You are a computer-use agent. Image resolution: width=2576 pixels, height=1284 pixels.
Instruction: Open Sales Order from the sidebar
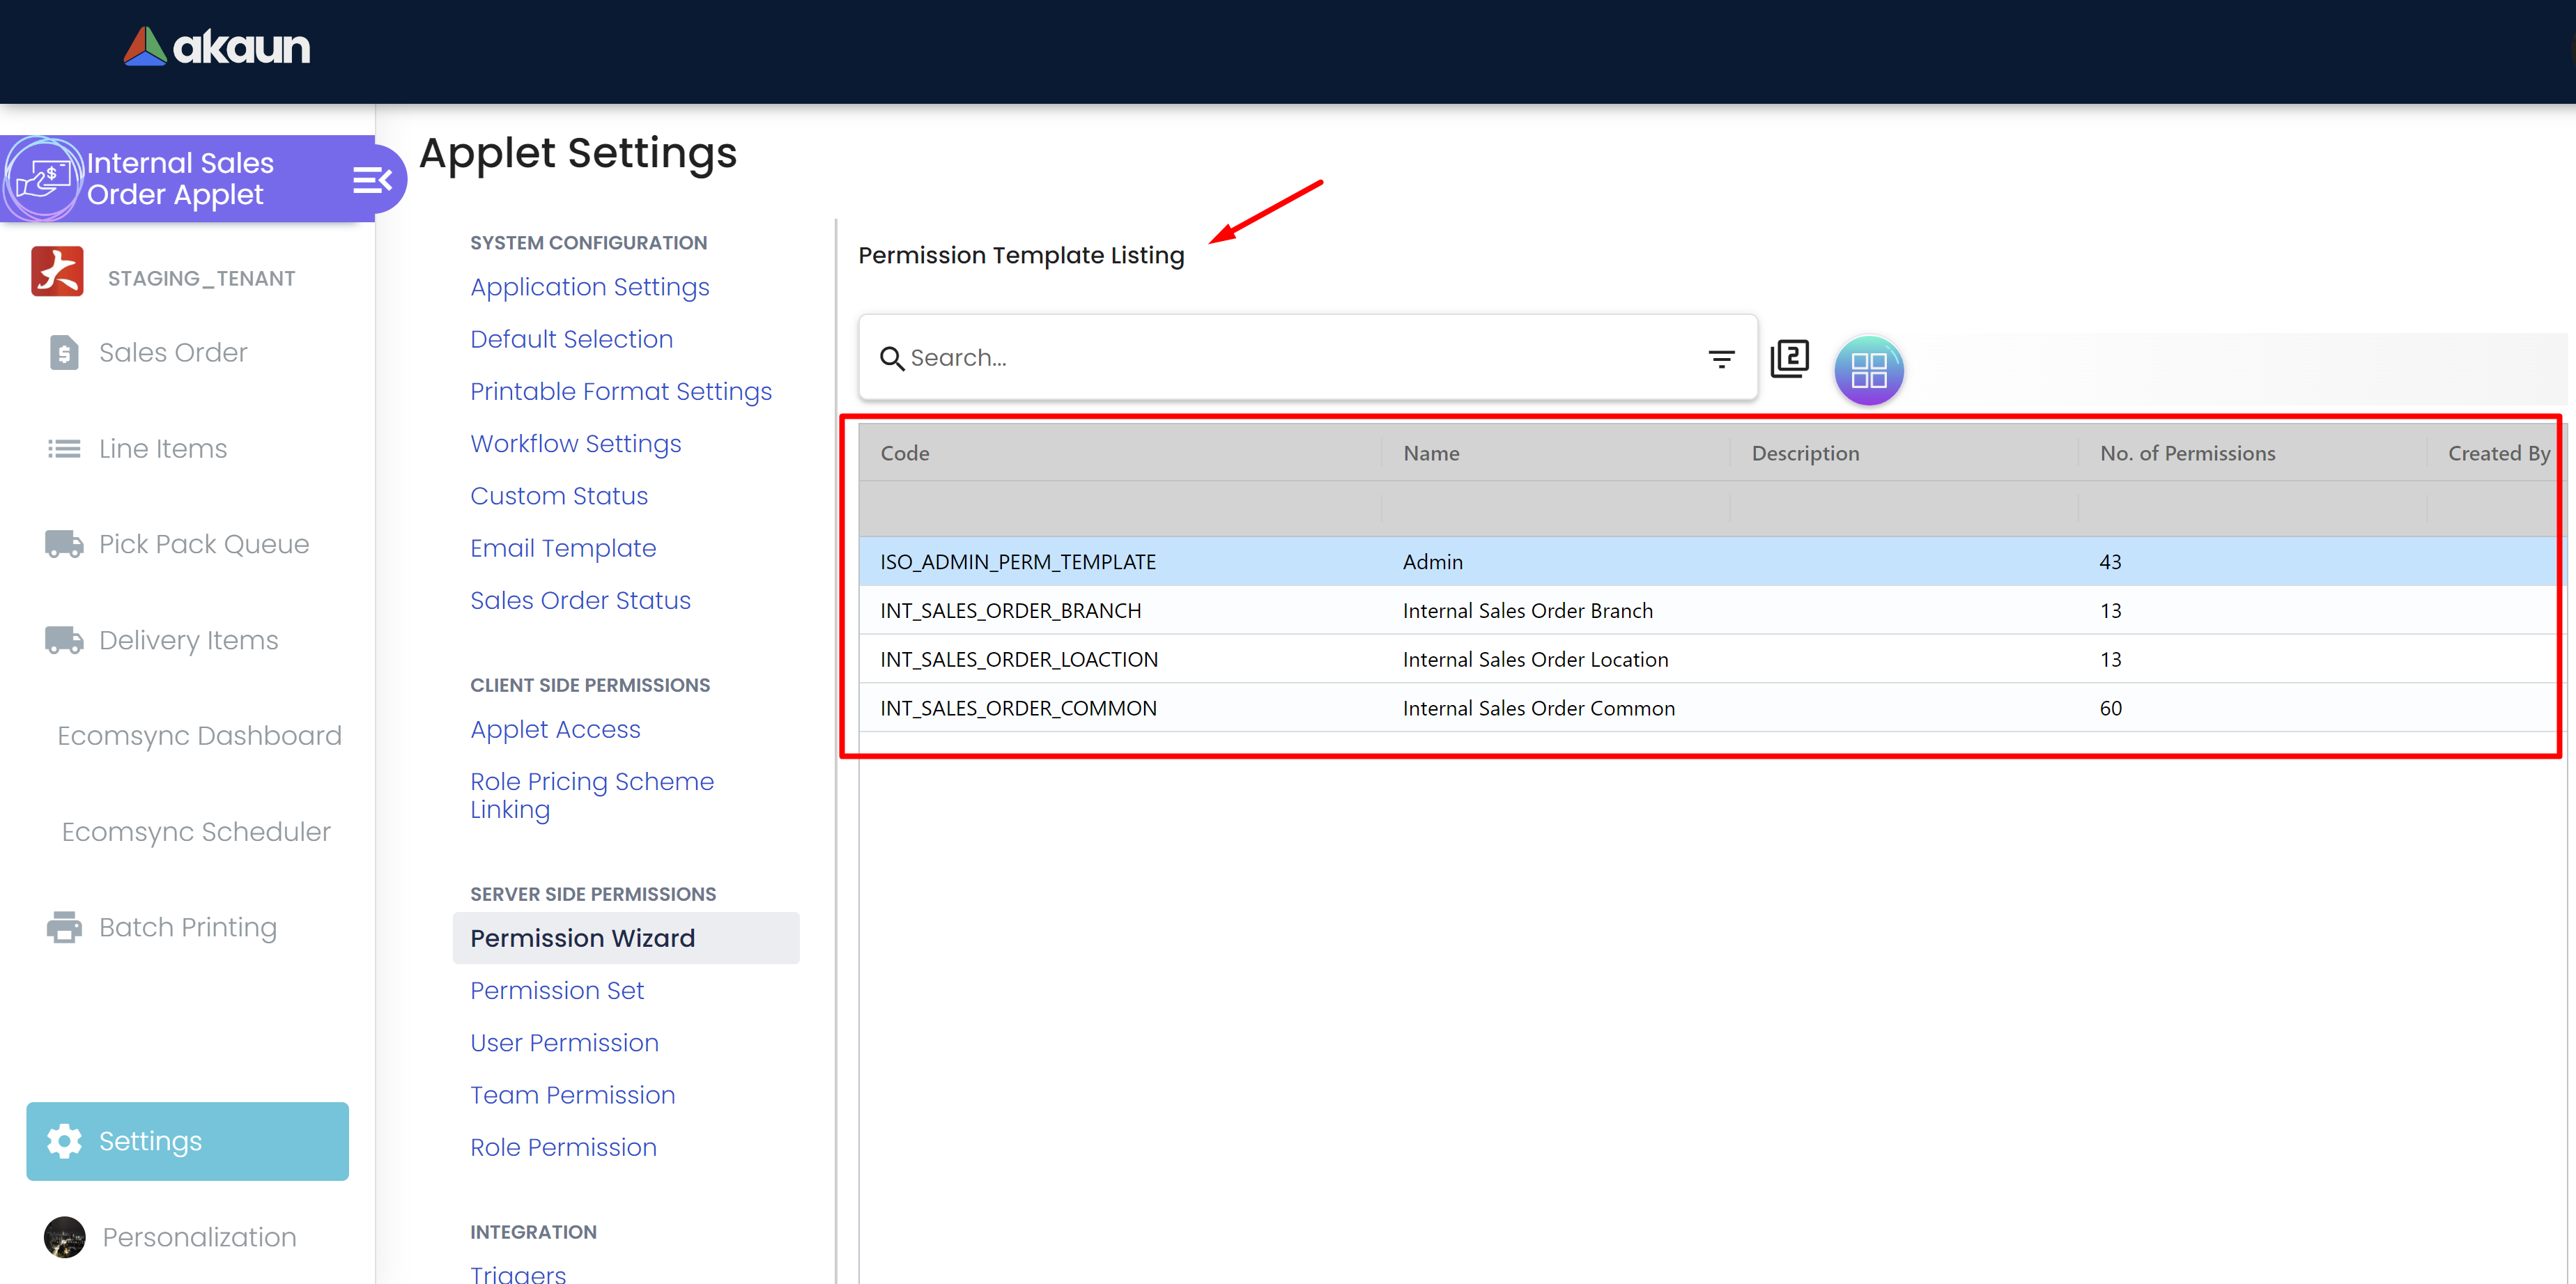[x=172, y=353]
